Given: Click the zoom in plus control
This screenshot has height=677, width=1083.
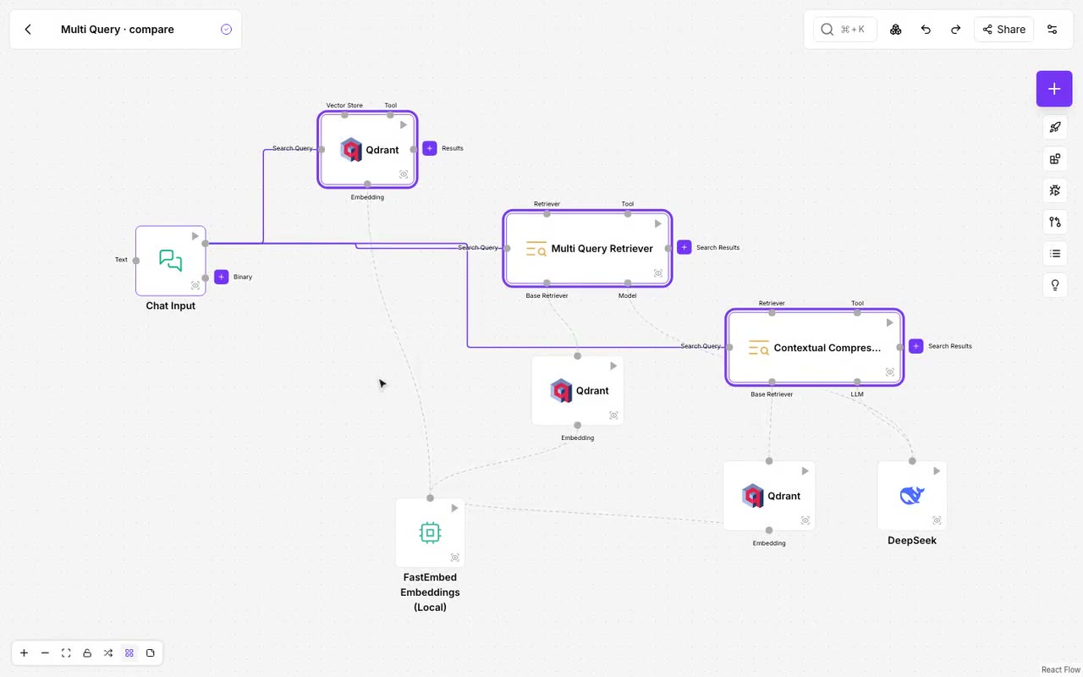Looking at the screenshot, I should tap(24, 653).
